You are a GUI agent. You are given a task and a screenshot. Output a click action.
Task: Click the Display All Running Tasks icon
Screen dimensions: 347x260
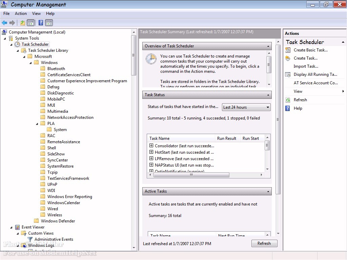click(x=288, y=75)
